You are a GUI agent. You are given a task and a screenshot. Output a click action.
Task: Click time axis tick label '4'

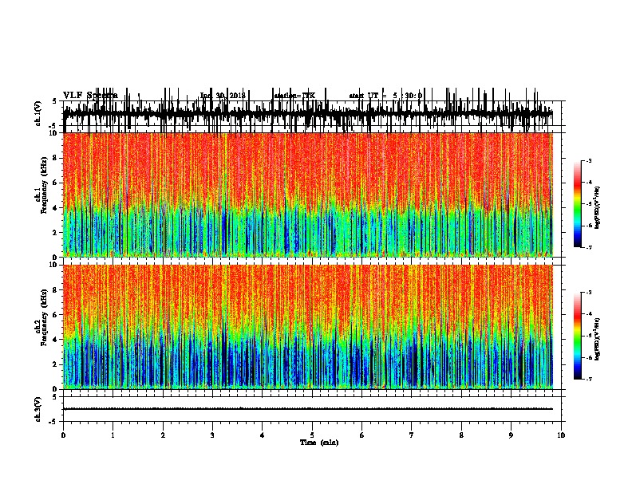point(263,435)
